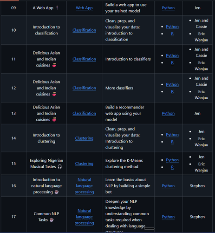This screenshot has width=215, height=233.
Task: Open Python lesson link for lesson 10
Action: [x=172, y=27]
